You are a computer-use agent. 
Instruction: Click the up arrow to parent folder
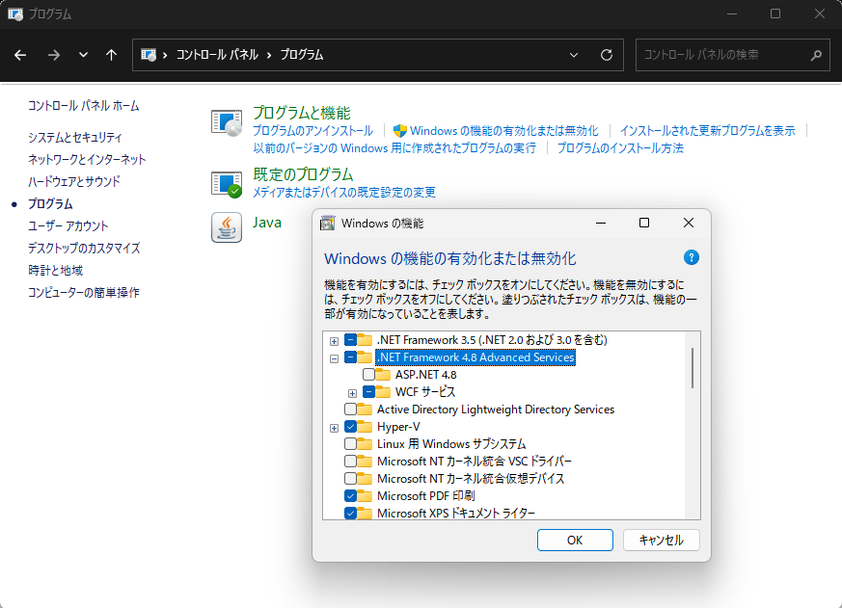point(111,55)
